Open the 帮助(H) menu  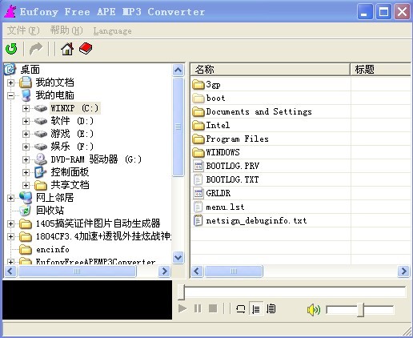(x=66, y=30)
